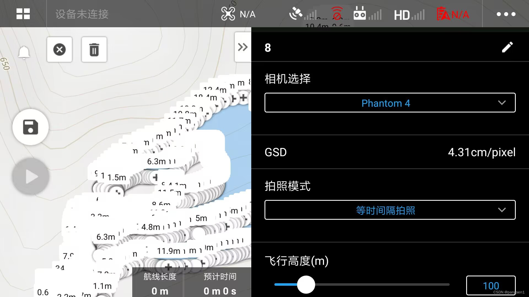Image resolution: width=529 pixels, height=297 pixels.
Task: Collapse the settings panel with the chevron arrows
Action: click(243, 47)
